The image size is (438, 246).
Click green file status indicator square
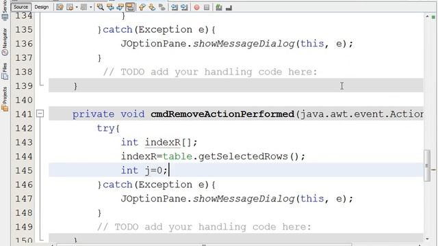[433, 17]
